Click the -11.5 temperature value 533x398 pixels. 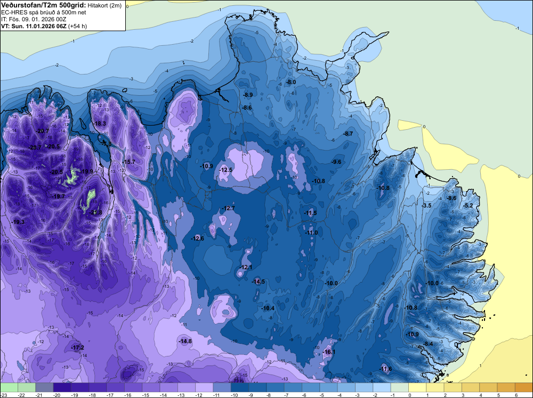point(310,213)
